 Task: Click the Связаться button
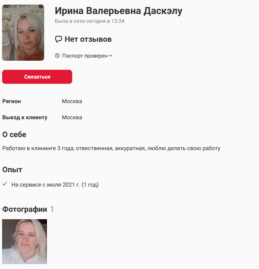click(37, 77)
